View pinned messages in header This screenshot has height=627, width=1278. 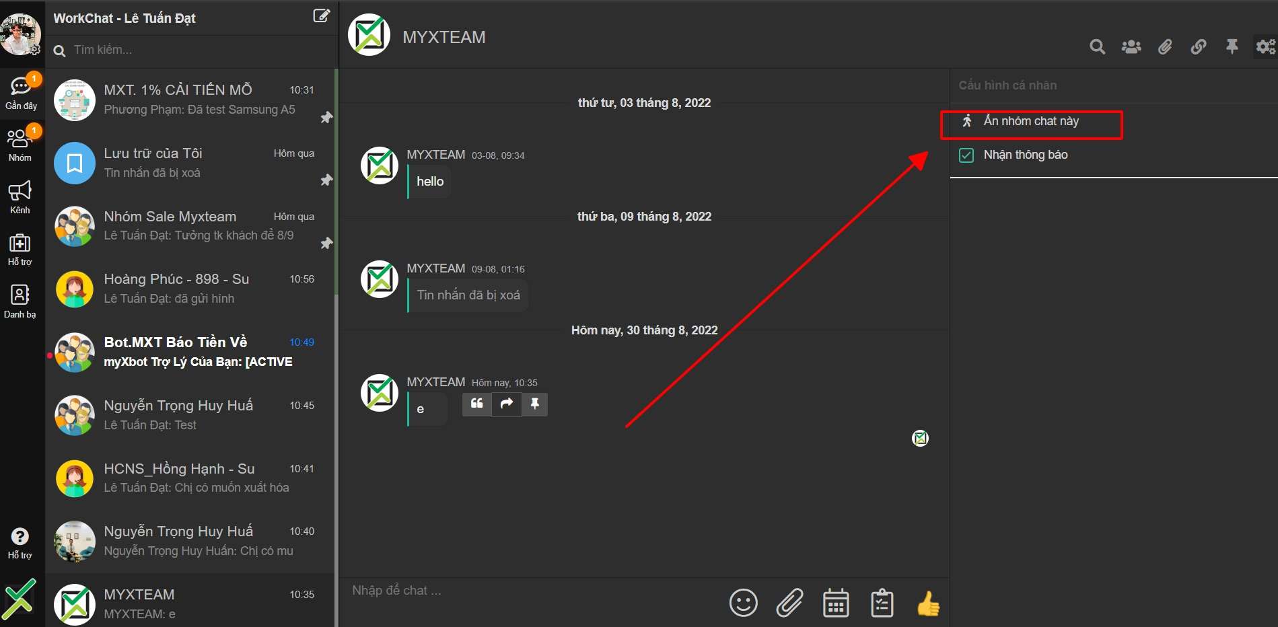pos(1232,46)
